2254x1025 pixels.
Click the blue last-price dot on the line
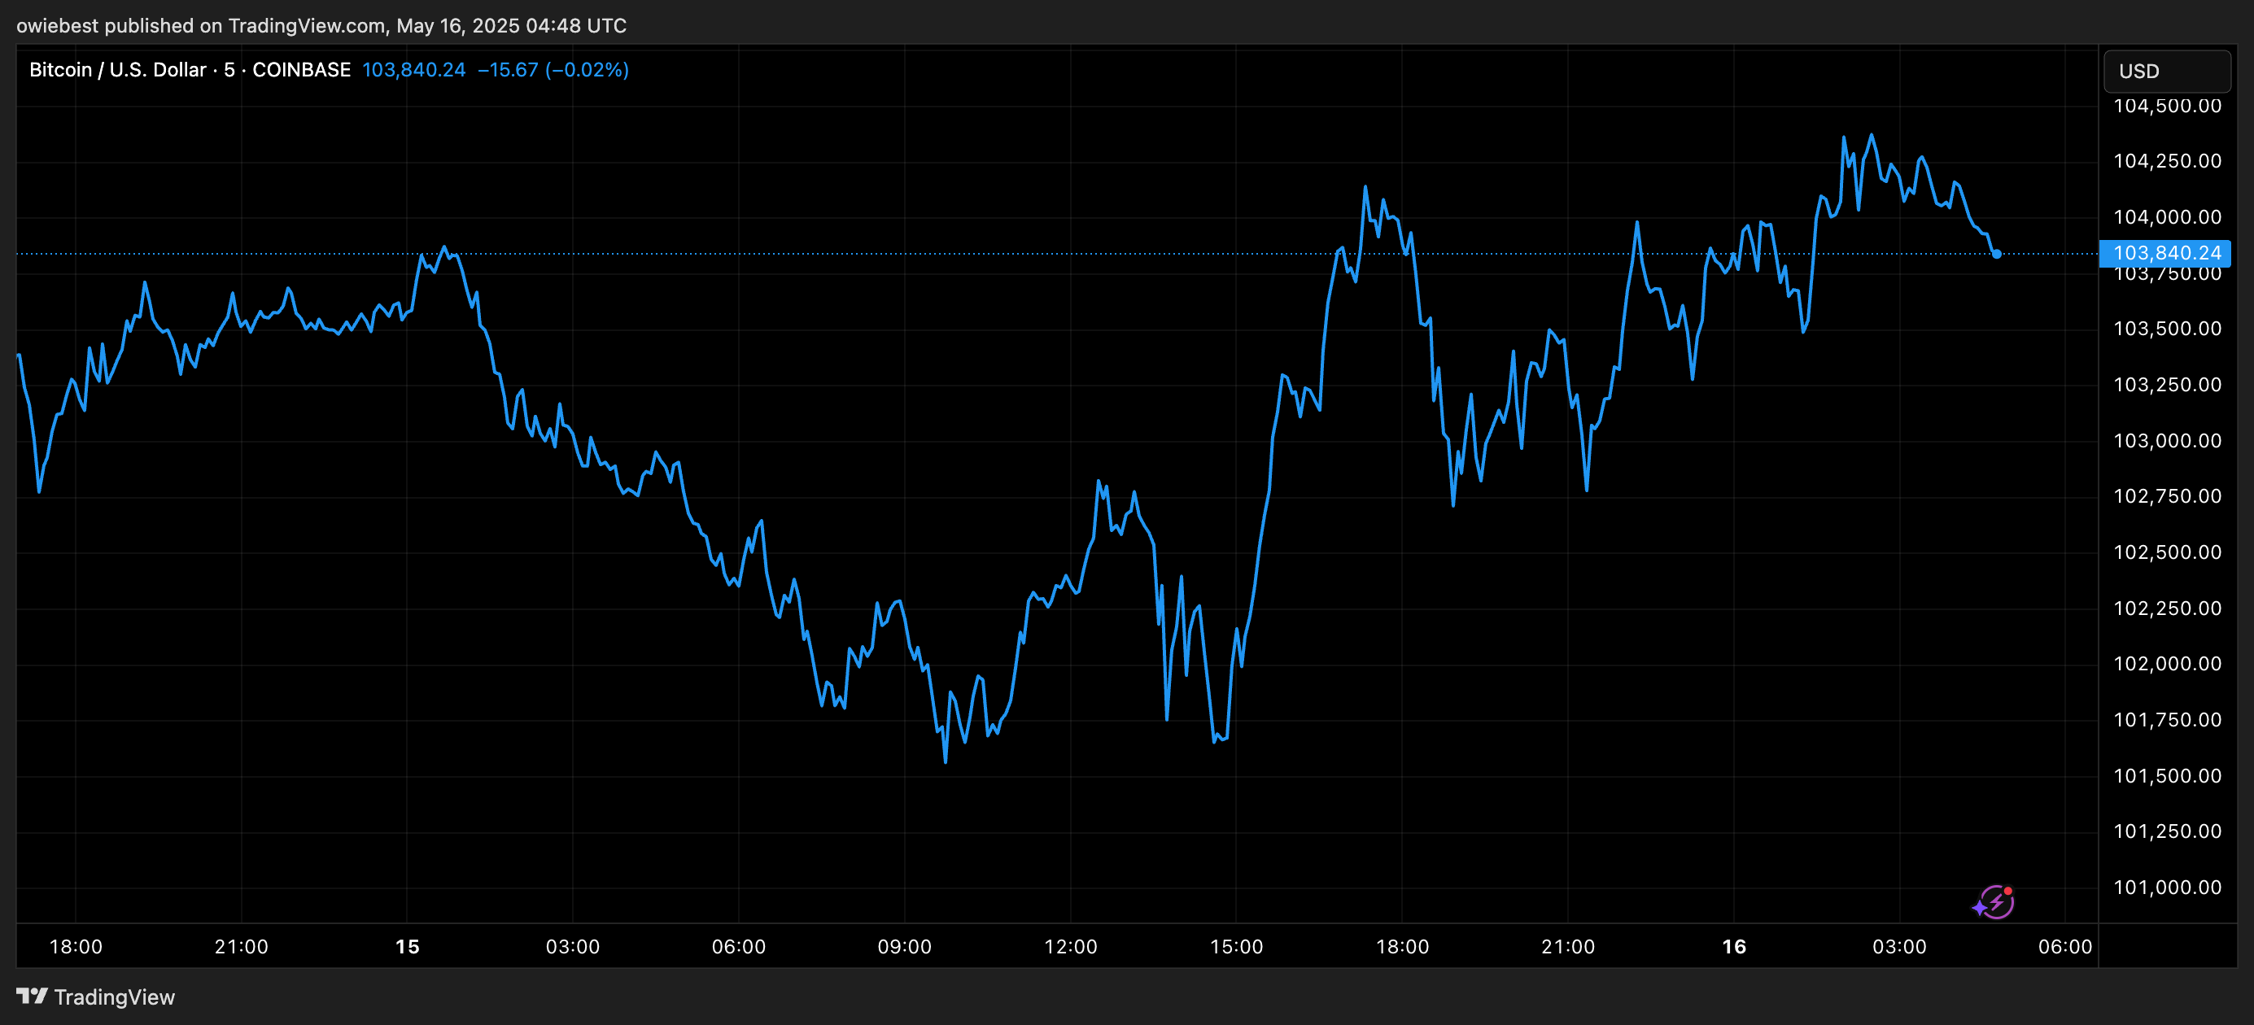point(1997,255)
